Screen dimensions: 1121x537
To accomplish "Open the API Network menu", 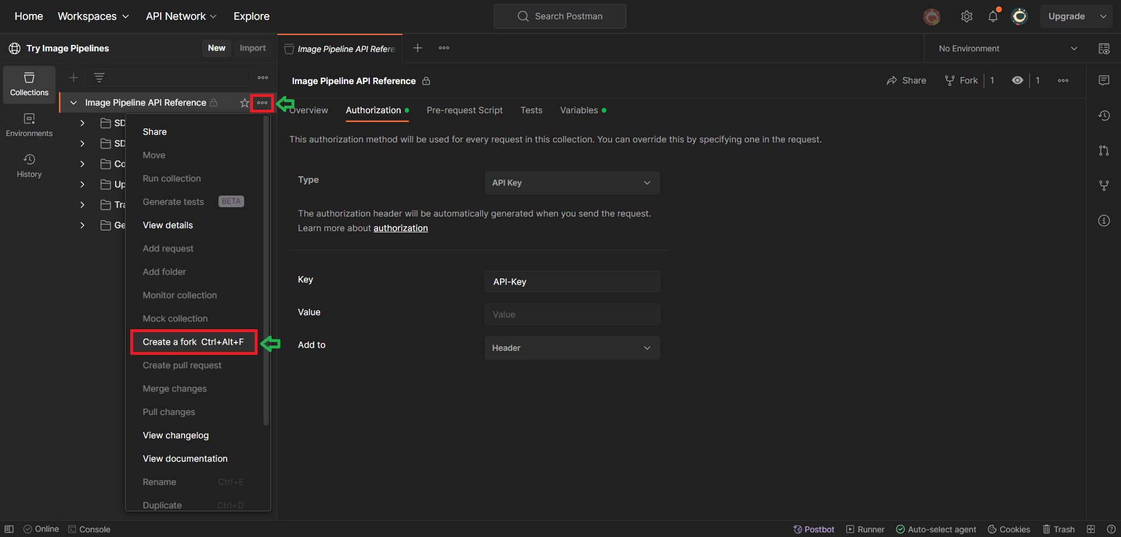I will point(181,16).
